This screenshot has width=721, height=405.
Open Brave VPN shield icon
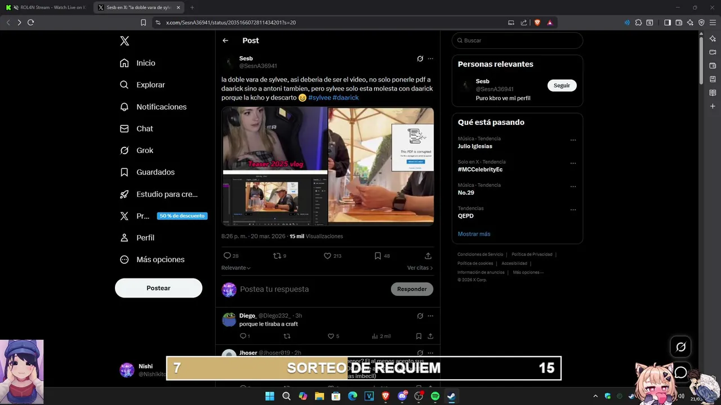(x=701, y=22)
